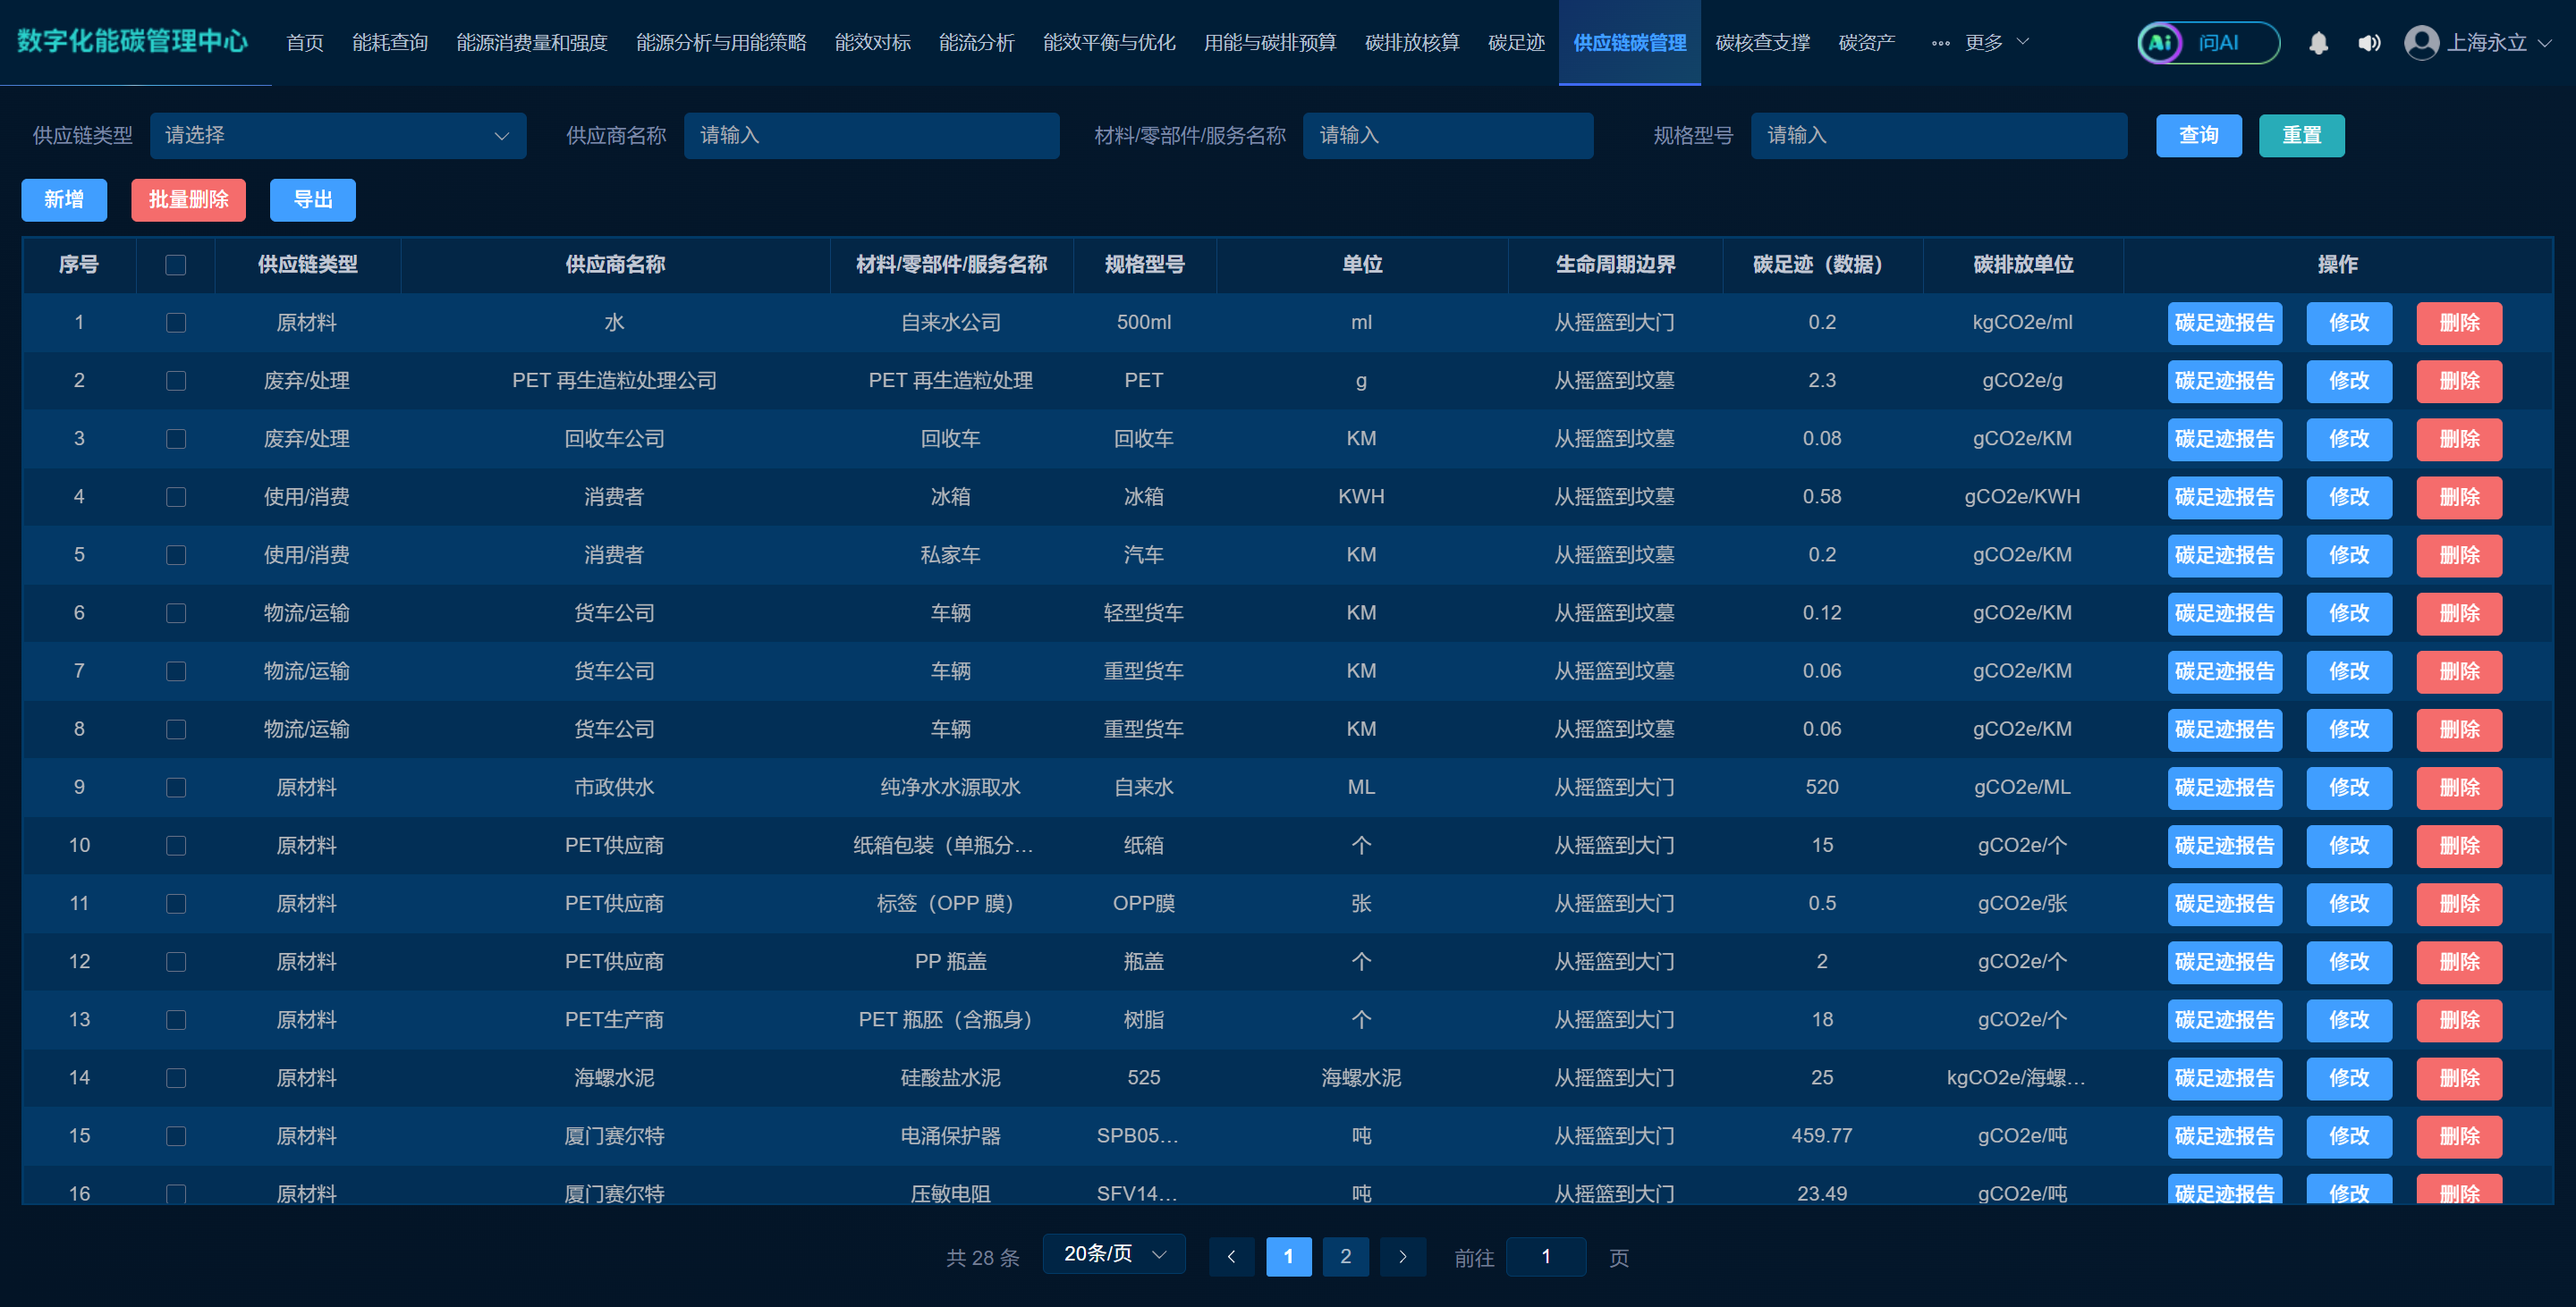
Task: Click 修改 for row 1 自来水公司
Action: click(2350, 323)
